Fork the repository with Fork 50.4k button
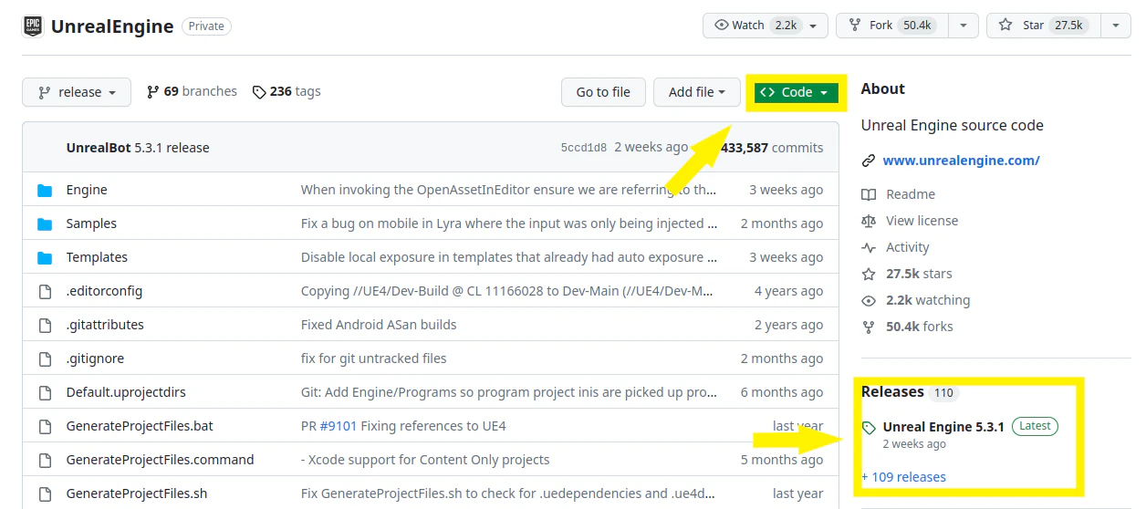This screenshot has height=509, width=1146. [892, 26]
